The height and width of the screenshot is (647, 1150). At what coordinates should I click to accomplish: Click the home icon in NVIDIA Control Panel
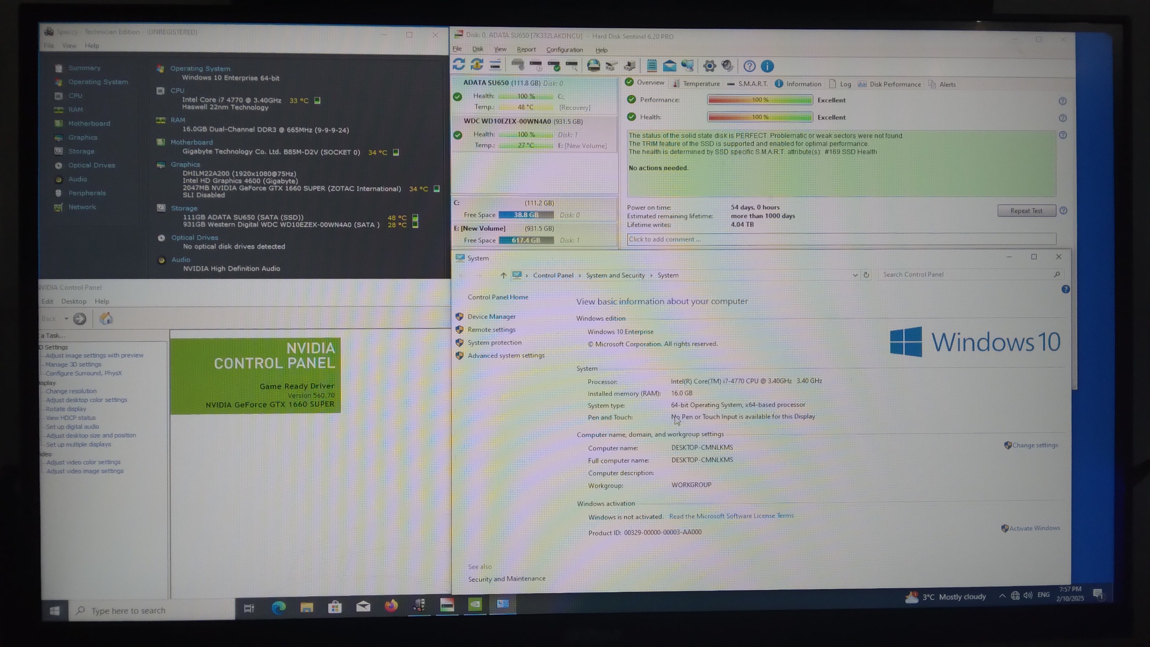click(106, 319)
